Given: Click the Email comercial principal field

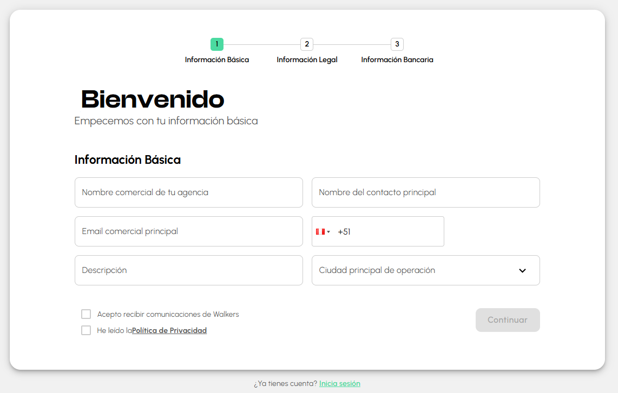Looking at the screenshot, I should pyautogui.click(x=189, y=231).
